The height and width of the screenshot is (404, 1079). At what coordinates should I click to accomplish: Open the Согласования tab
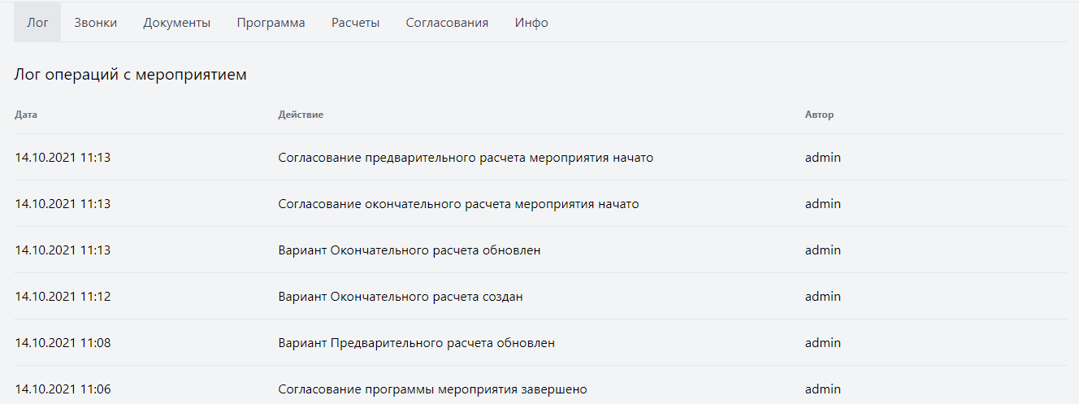(447, 23)
